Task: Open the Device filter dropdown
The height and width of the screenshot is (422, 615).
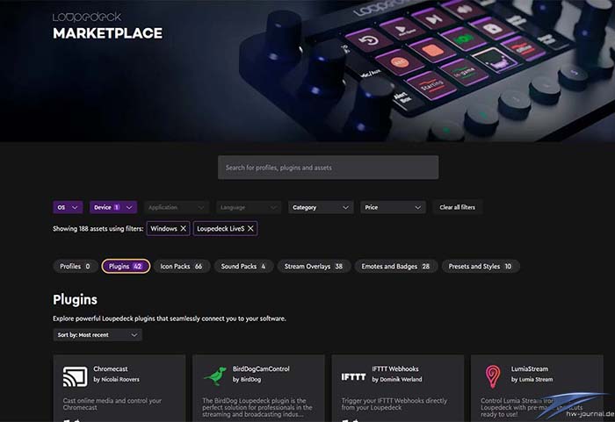Action: 113,207
